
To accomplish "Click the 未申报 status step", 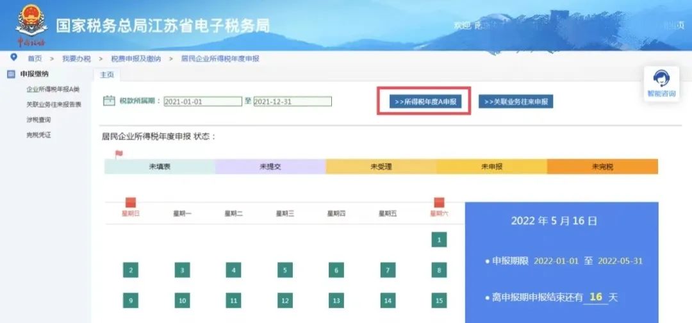I will 492,167.
